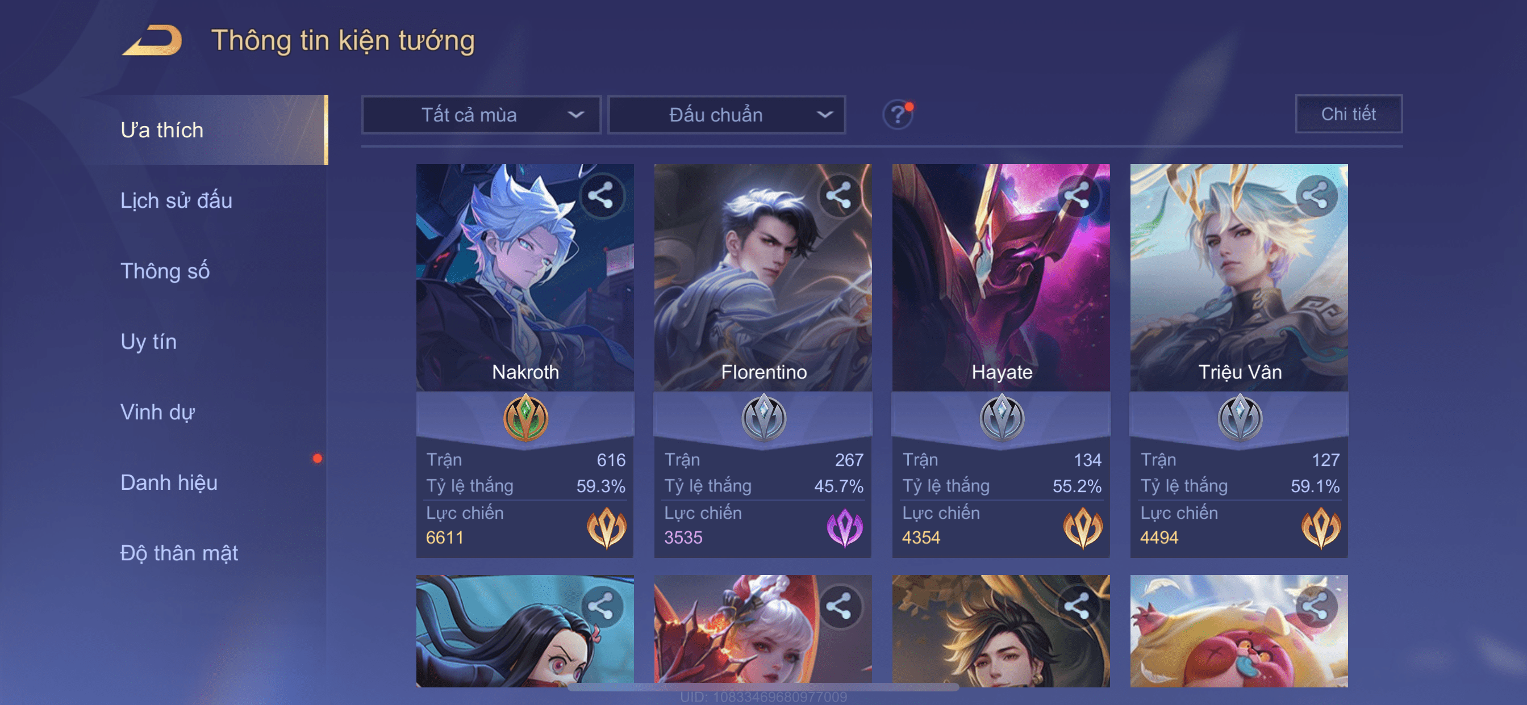Open the Uy tín section
The height and width of the screenshot is (705, 1527).
[x=148, y=341]
